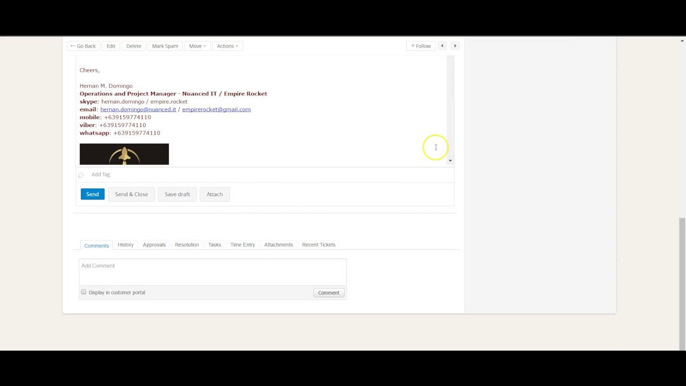Open hernan.domingo@nuanced.it email link

[138, 109]
